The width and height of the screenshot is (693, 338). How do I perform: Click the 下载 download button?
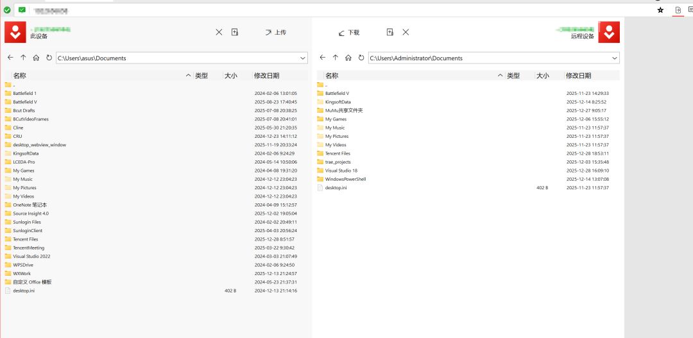[348, 32]
